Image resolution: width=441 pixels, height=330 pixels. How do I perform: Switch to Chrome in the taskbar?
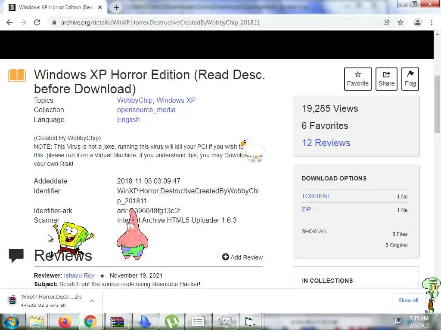click(90, 321)
